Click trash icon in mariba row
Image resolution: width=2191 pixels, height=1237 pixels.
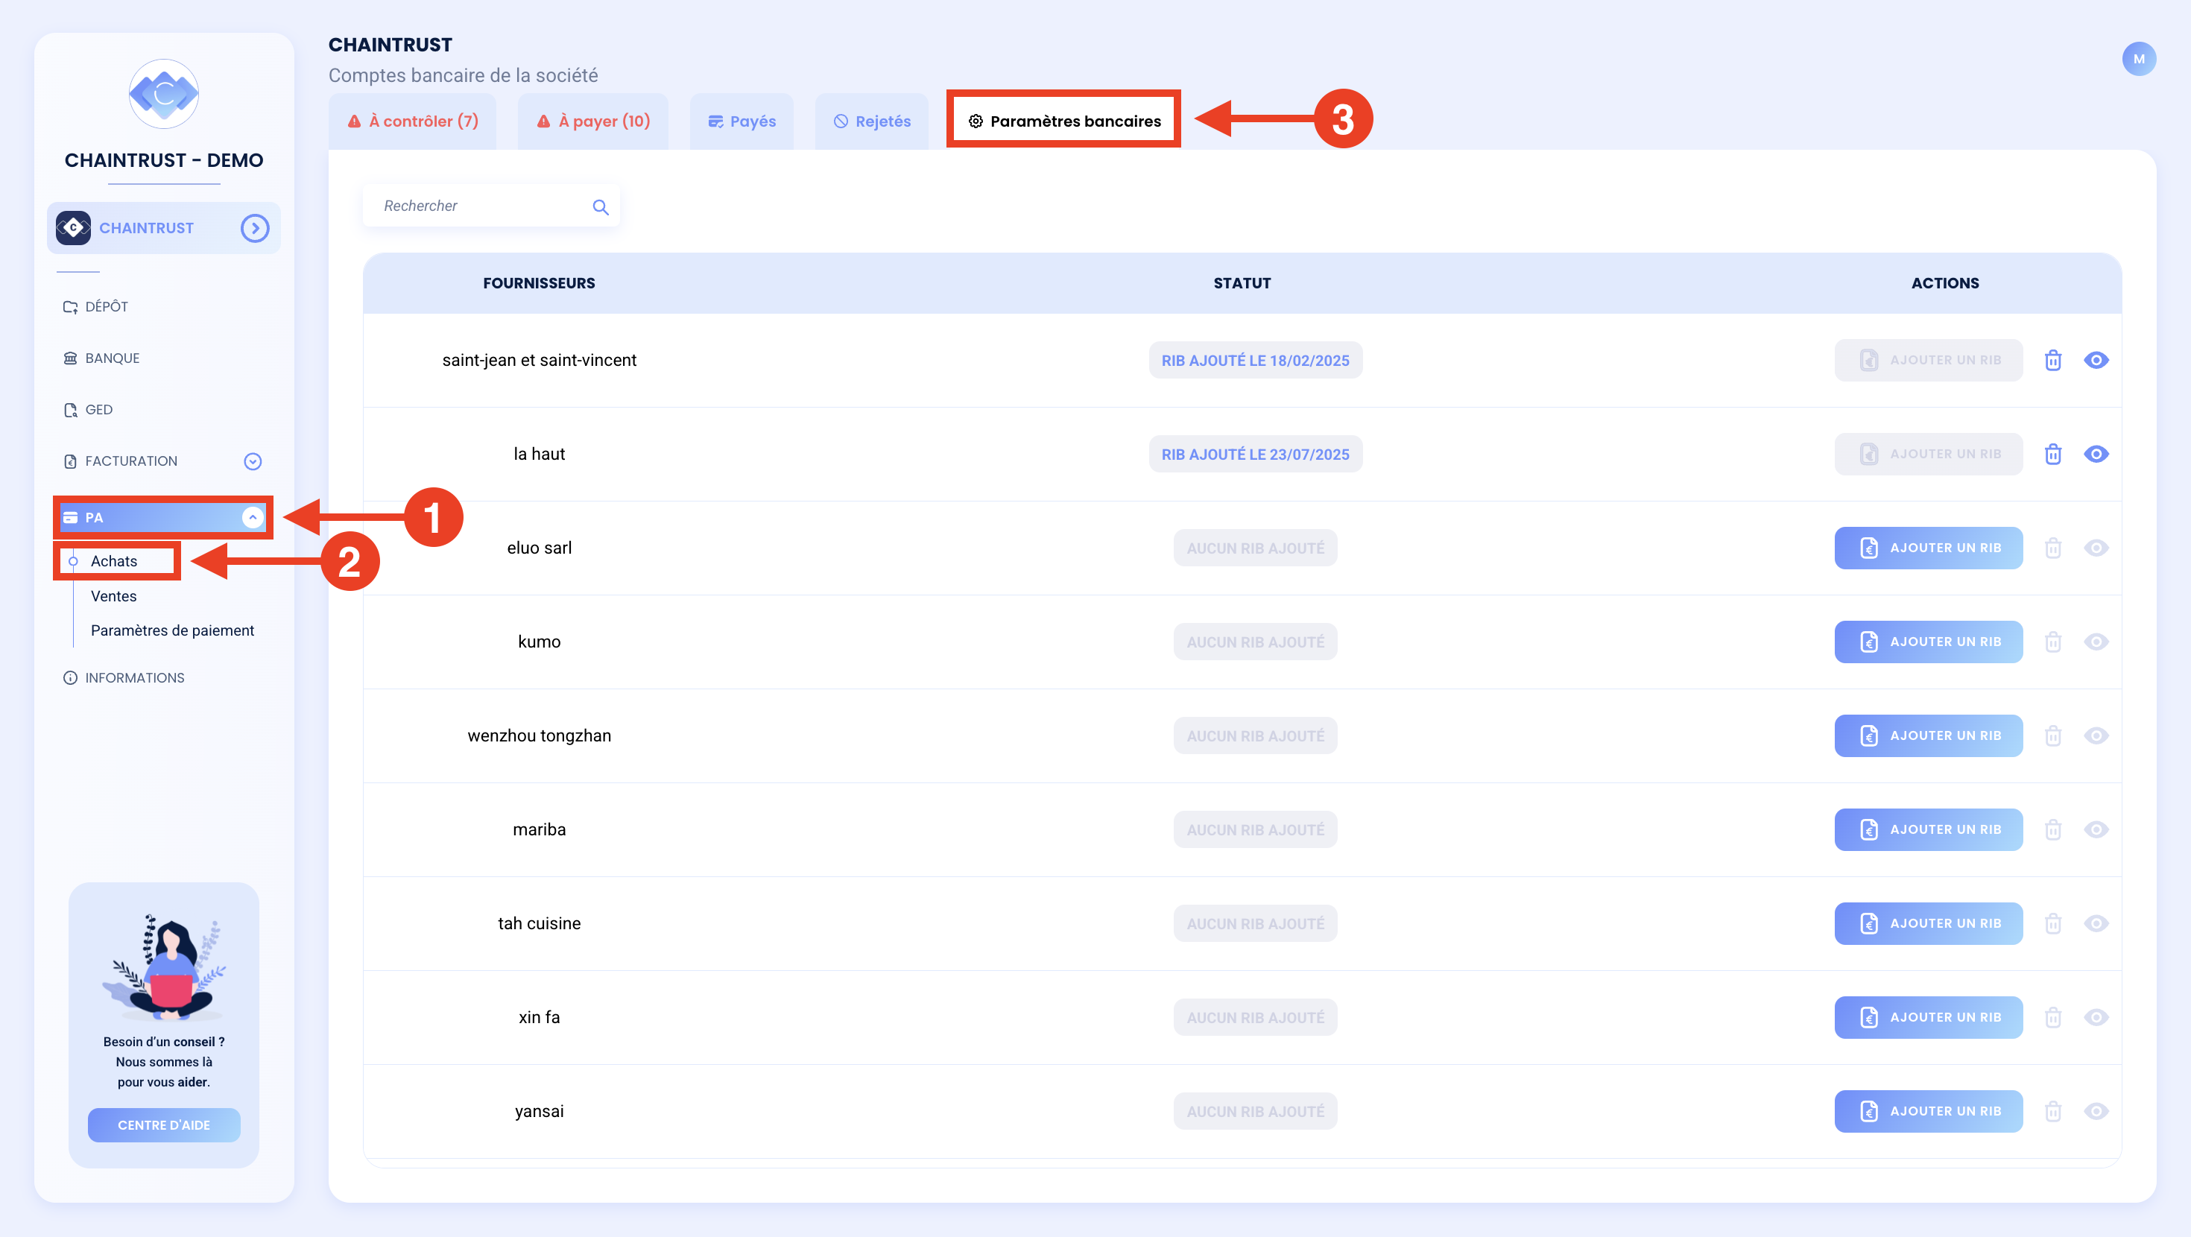[2052, 829]
